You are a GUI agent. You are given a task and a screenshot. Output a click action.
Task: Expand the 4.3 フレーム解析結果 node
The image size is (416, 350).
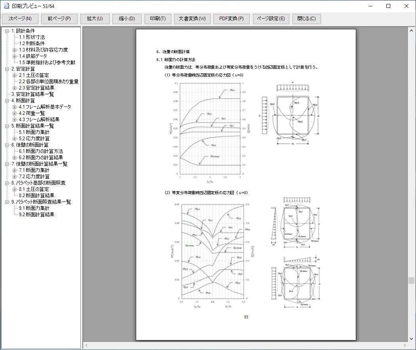(x=15, y=120)
